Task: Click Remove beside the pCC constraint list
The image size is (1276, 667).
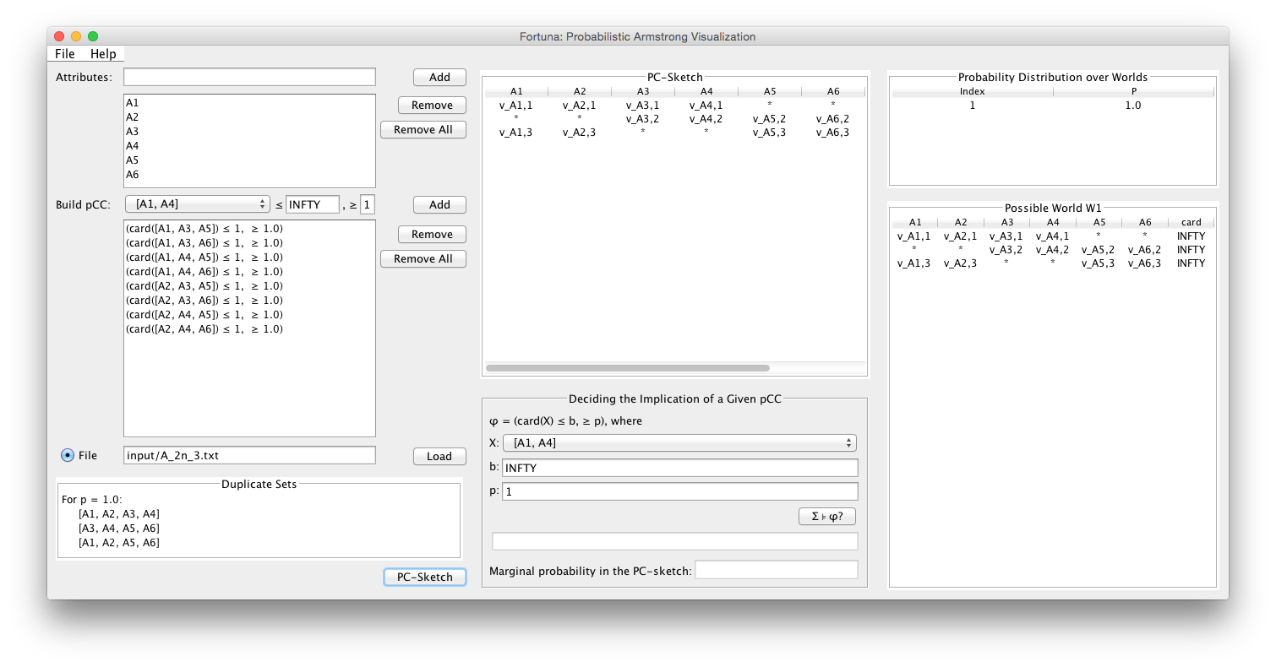Action: [432, 234]
